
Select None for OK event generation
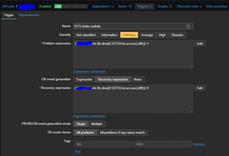pyautogui.click(x=138, y=79)
